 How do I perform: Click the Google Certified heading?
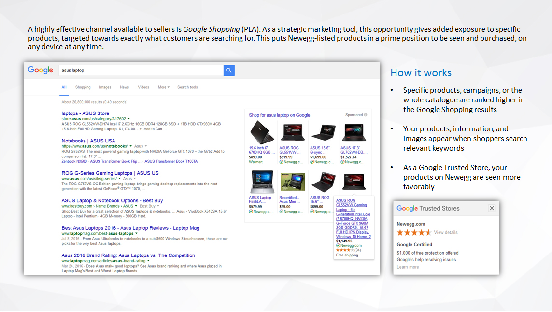pos(414,245)
